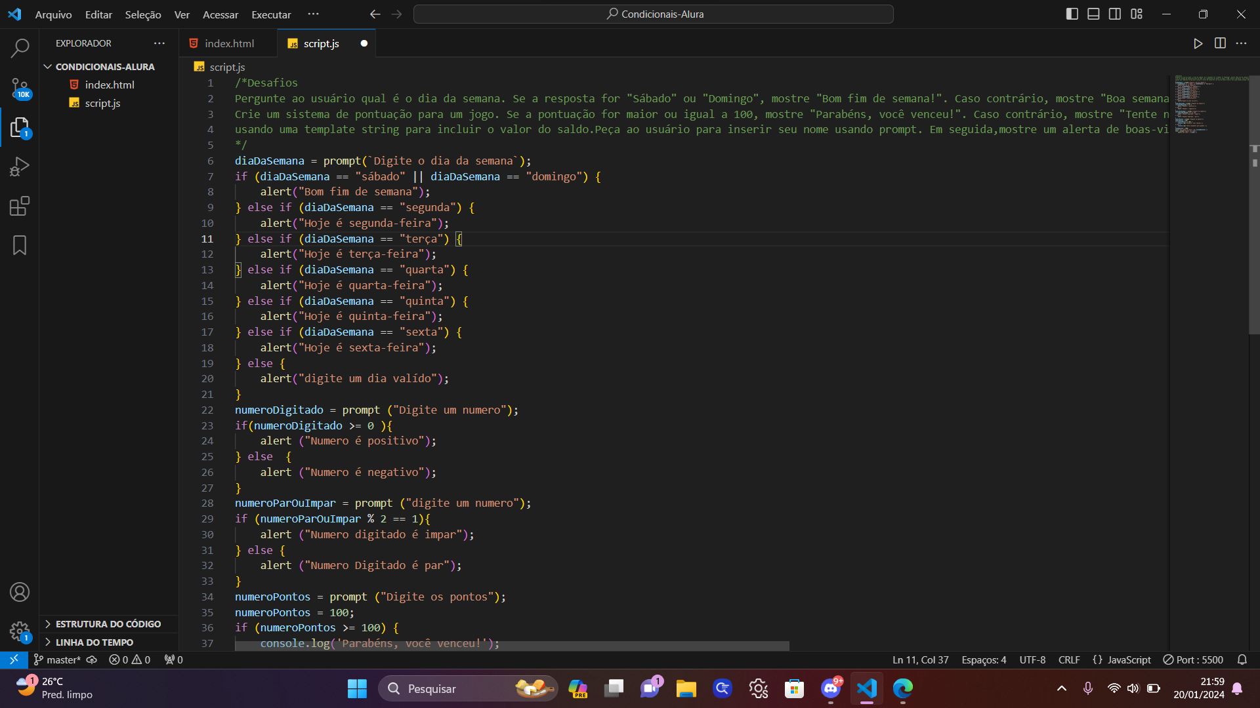Image resolution: width=1260 pixels, height=708 pixels.
Task: Click the code minimap overview
Action: tap(1209, 105)
